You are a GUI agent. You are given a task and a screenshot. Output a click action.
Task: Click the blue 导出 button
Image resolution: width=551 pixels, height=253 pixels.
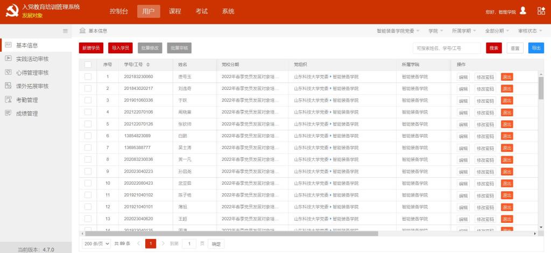point(535,48)
